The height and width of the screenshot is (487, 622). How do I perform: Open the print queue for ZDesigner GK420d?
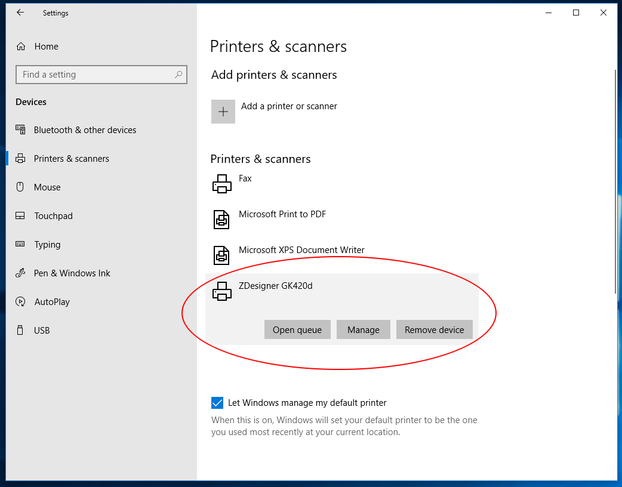click(x=297, y=329)
